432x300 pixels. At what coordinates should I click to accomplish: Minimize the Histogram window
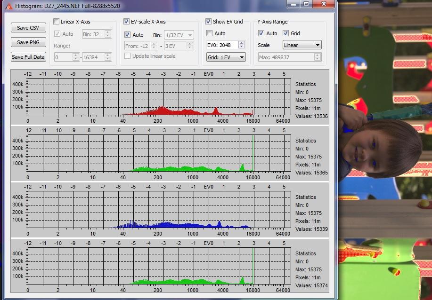[x=293, y=4]
